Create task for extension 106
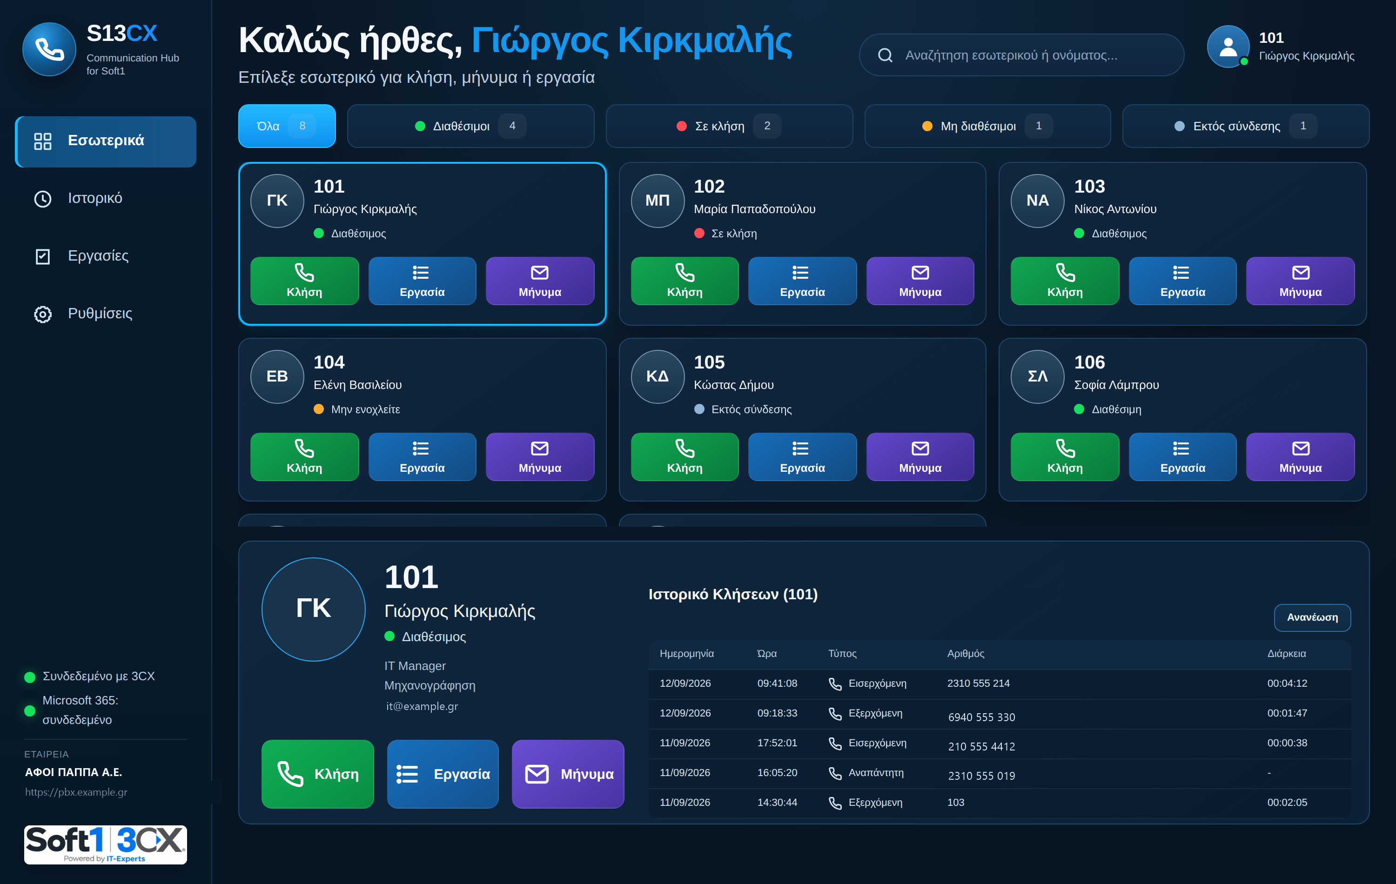The height and width of the screenshot is (884, 1396). point(1183,457)
